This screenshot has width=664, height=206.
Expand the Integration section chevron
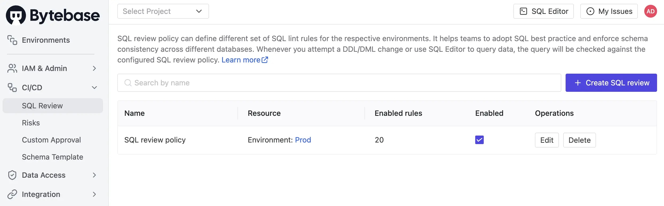[94, 194]
